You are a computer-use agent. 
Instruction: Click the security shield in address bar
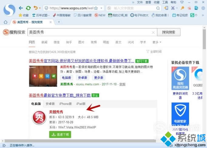(46, 8)
